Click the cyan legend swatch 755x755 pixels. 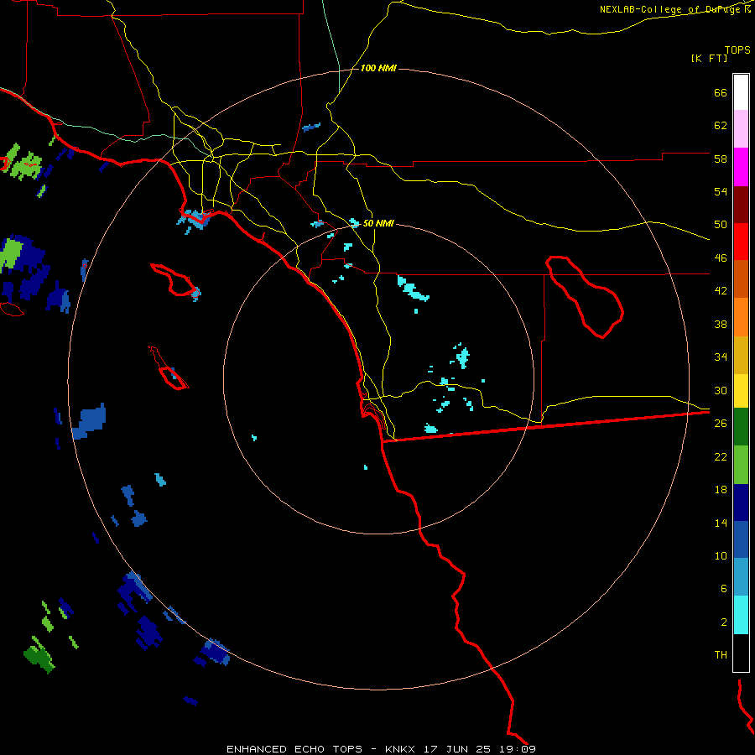pos(741,615)
